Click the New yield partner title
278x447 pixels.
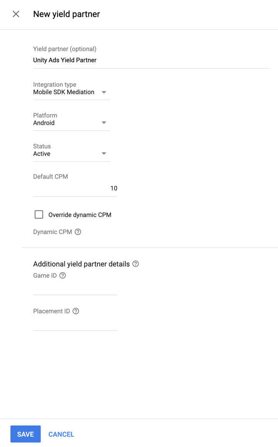66,14
